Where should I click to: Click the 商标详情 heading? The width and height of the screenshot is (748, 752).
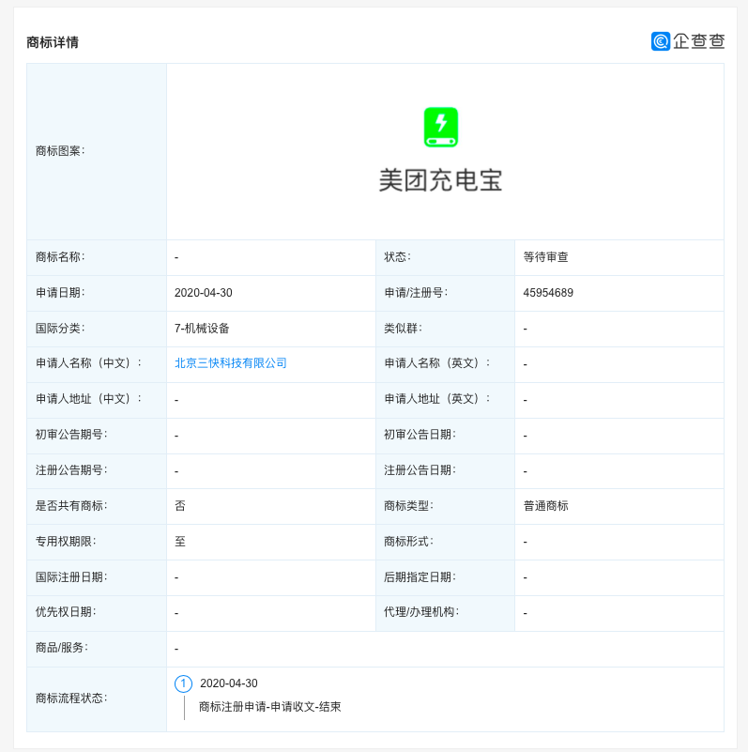[x=53, y=42]
